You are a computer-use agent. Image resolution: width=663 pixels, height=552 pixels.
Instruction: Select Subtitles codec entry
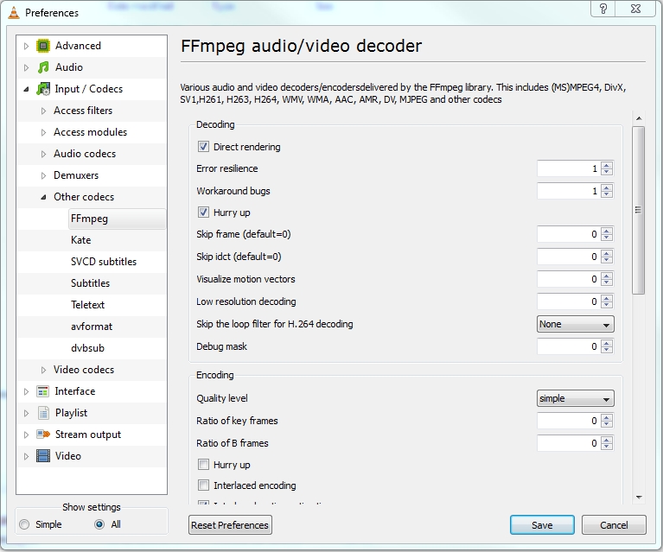tap(90, 283)
